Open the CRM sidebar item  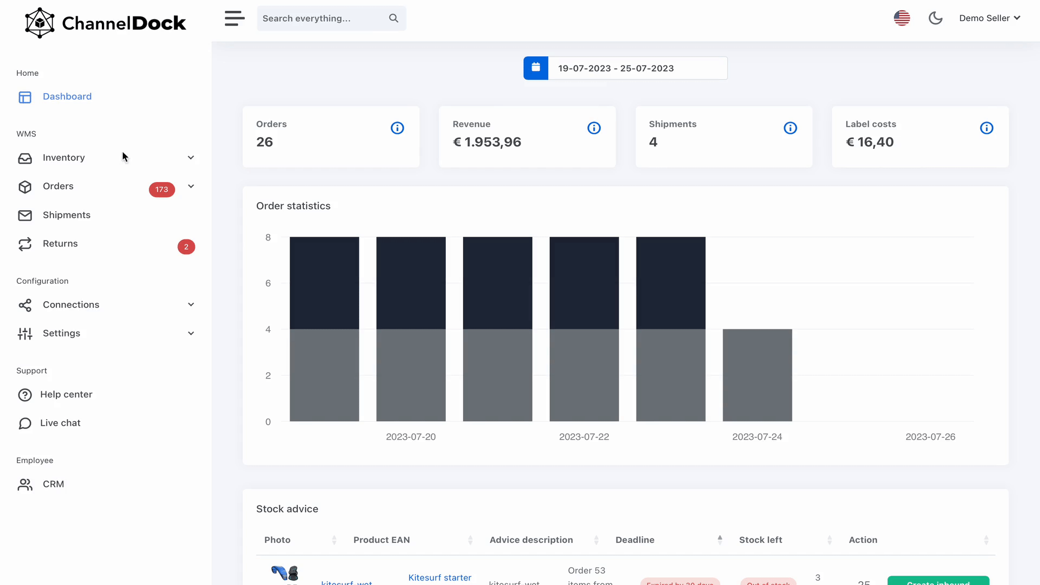tap(53, 484)
